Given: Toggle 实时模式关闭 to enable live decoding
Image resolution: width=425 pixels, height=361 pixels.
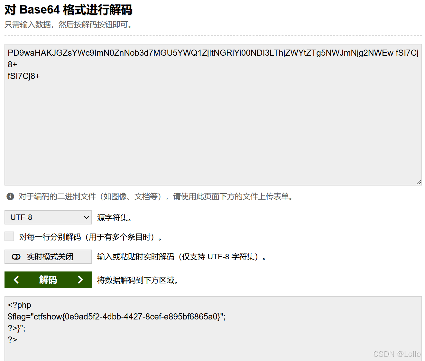Looking at the screenshot, I should tap(48, 257).
